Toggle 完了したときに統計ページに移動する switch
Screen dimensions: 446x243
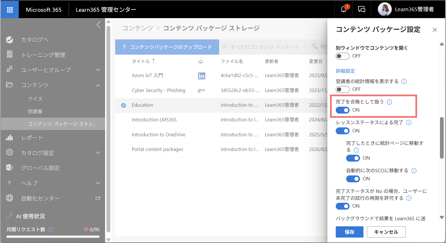tap(353, 158)
